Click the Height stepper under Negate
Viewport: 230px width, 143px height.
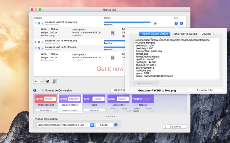pyautogui.click(x=154, y=111)
